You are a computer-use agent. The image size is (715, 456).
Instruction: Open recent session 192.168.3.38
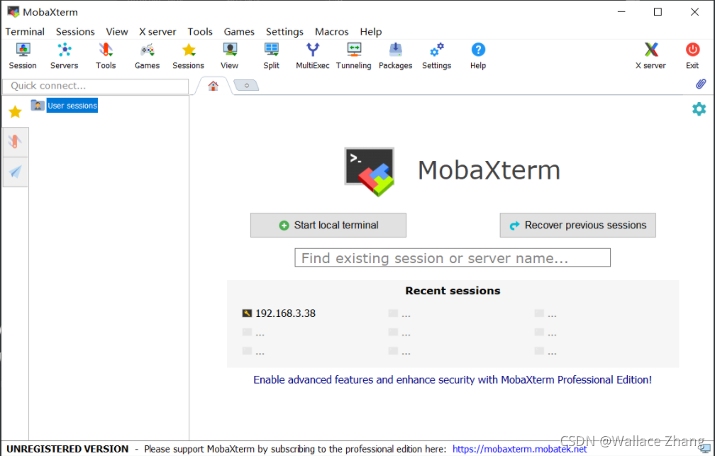[279, 313]
